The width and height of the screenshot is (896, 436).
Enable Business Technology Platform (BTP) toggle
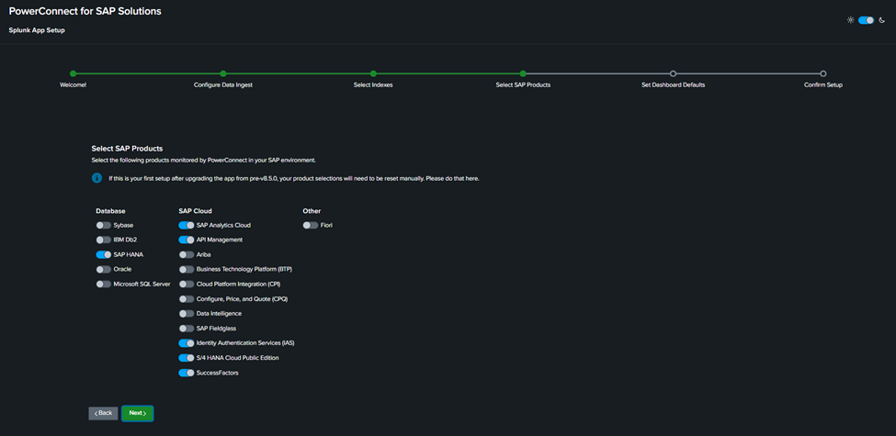coord(187,269)
